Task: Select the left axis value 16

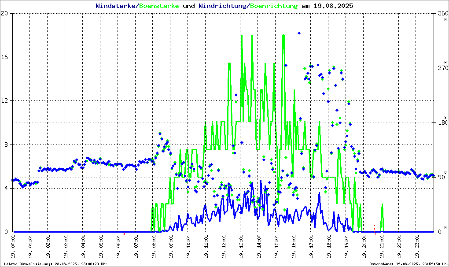Action: pyautogui.click(x=4, y=57)
